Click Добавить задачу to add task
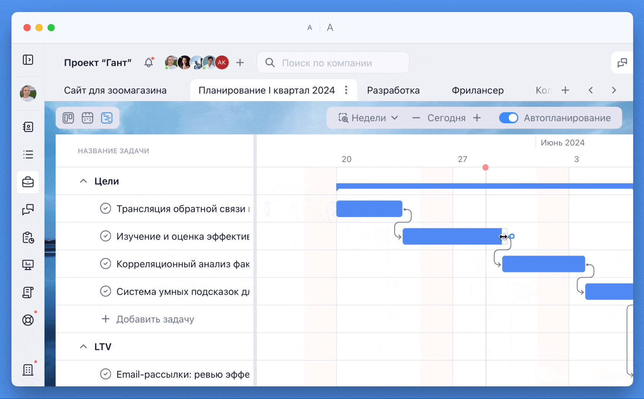Image resolution: width=644 pixels, height=399 pixels. [x=155, y=319]
